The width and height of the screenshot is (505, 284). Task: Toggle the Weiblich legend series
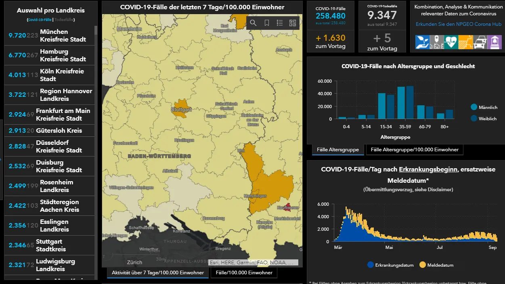pyautogui.click(x=484, y=119)
